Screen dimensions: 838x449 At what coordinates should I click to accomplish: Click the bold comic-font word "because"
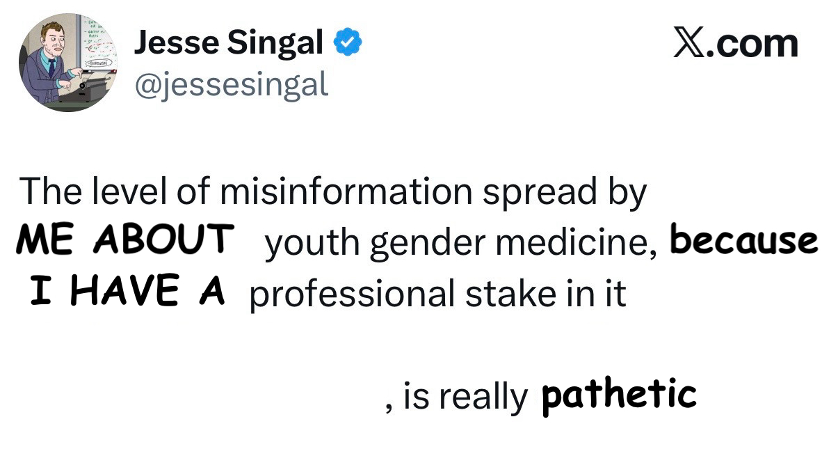(743, 240)
